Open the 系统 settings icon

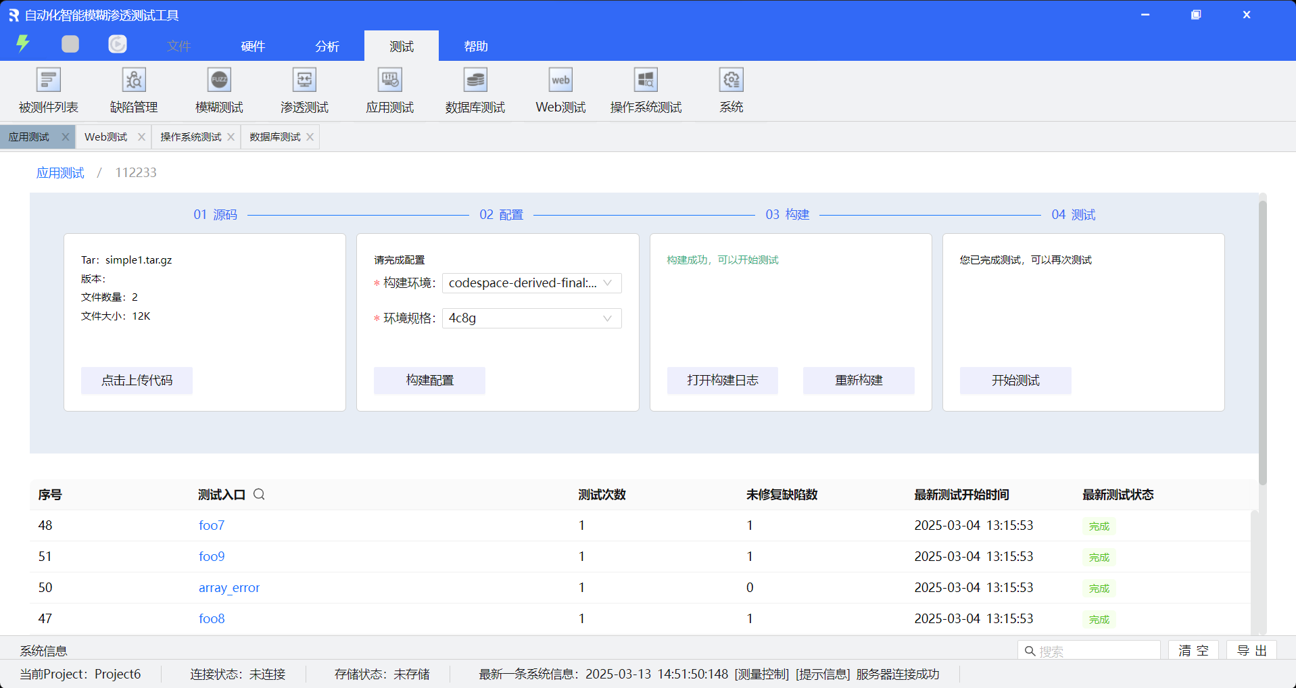click(731, 80)
